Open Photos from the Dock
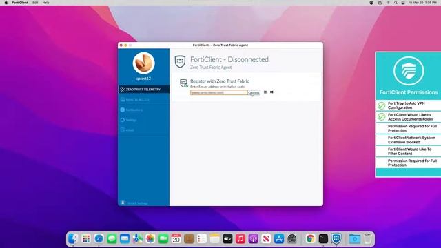This screenshot has width=441, height=248. (150, 239)
